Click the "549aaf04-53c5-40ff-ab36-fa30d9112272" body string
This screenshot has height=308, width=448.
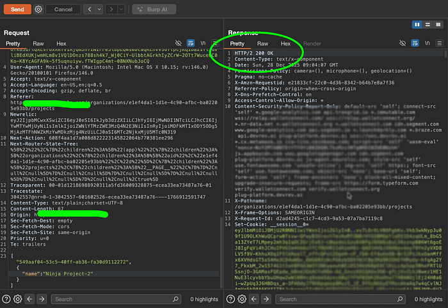click(x=74, y=262)
